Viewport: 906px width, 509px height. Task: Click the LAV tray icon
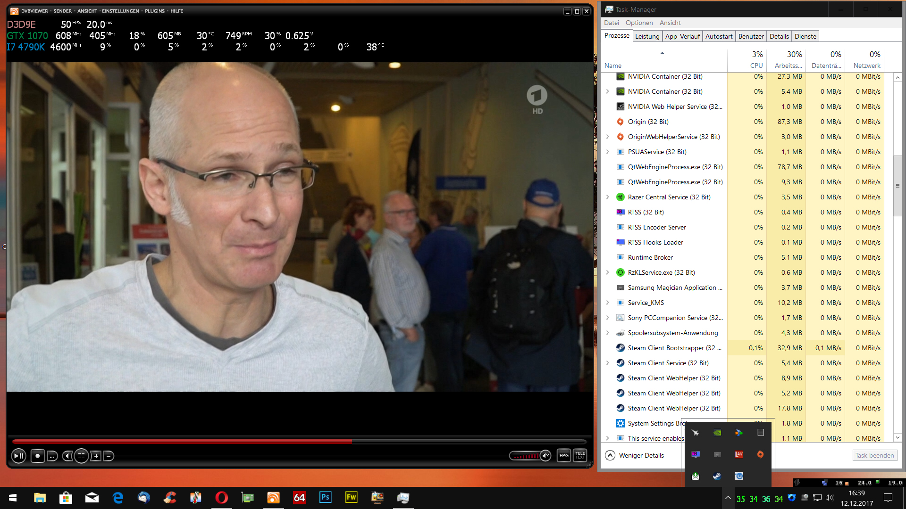click(739, 454)
